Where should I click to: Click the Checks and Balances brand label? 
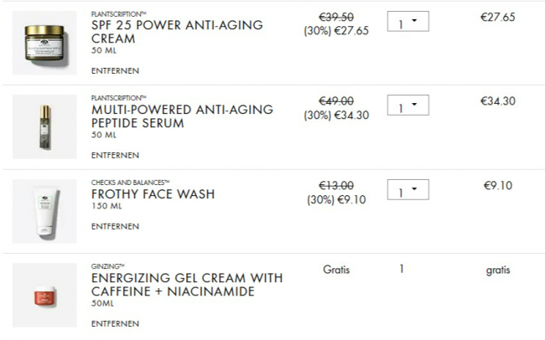130,182
